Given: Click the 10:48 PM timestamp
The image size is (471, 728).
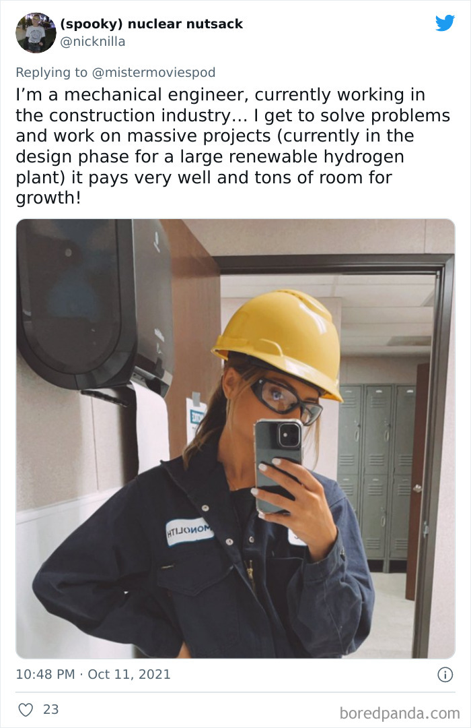Looking at the screenshot, I should pos(45,674).
